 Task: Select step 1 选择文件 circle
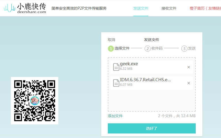[111, 49]
